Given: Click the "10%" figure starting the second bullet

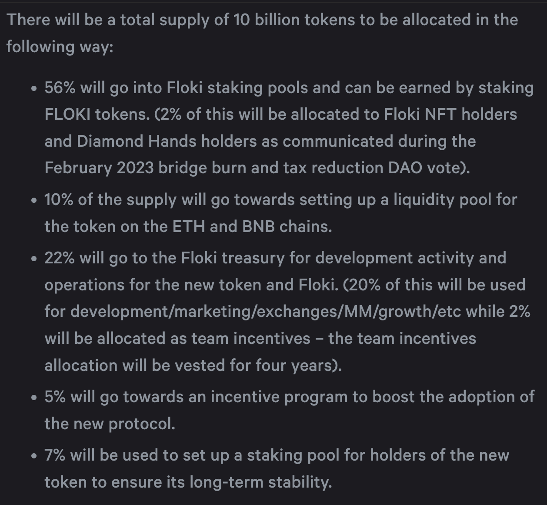Looking at the screenshot, I should (x=58, y=200).
